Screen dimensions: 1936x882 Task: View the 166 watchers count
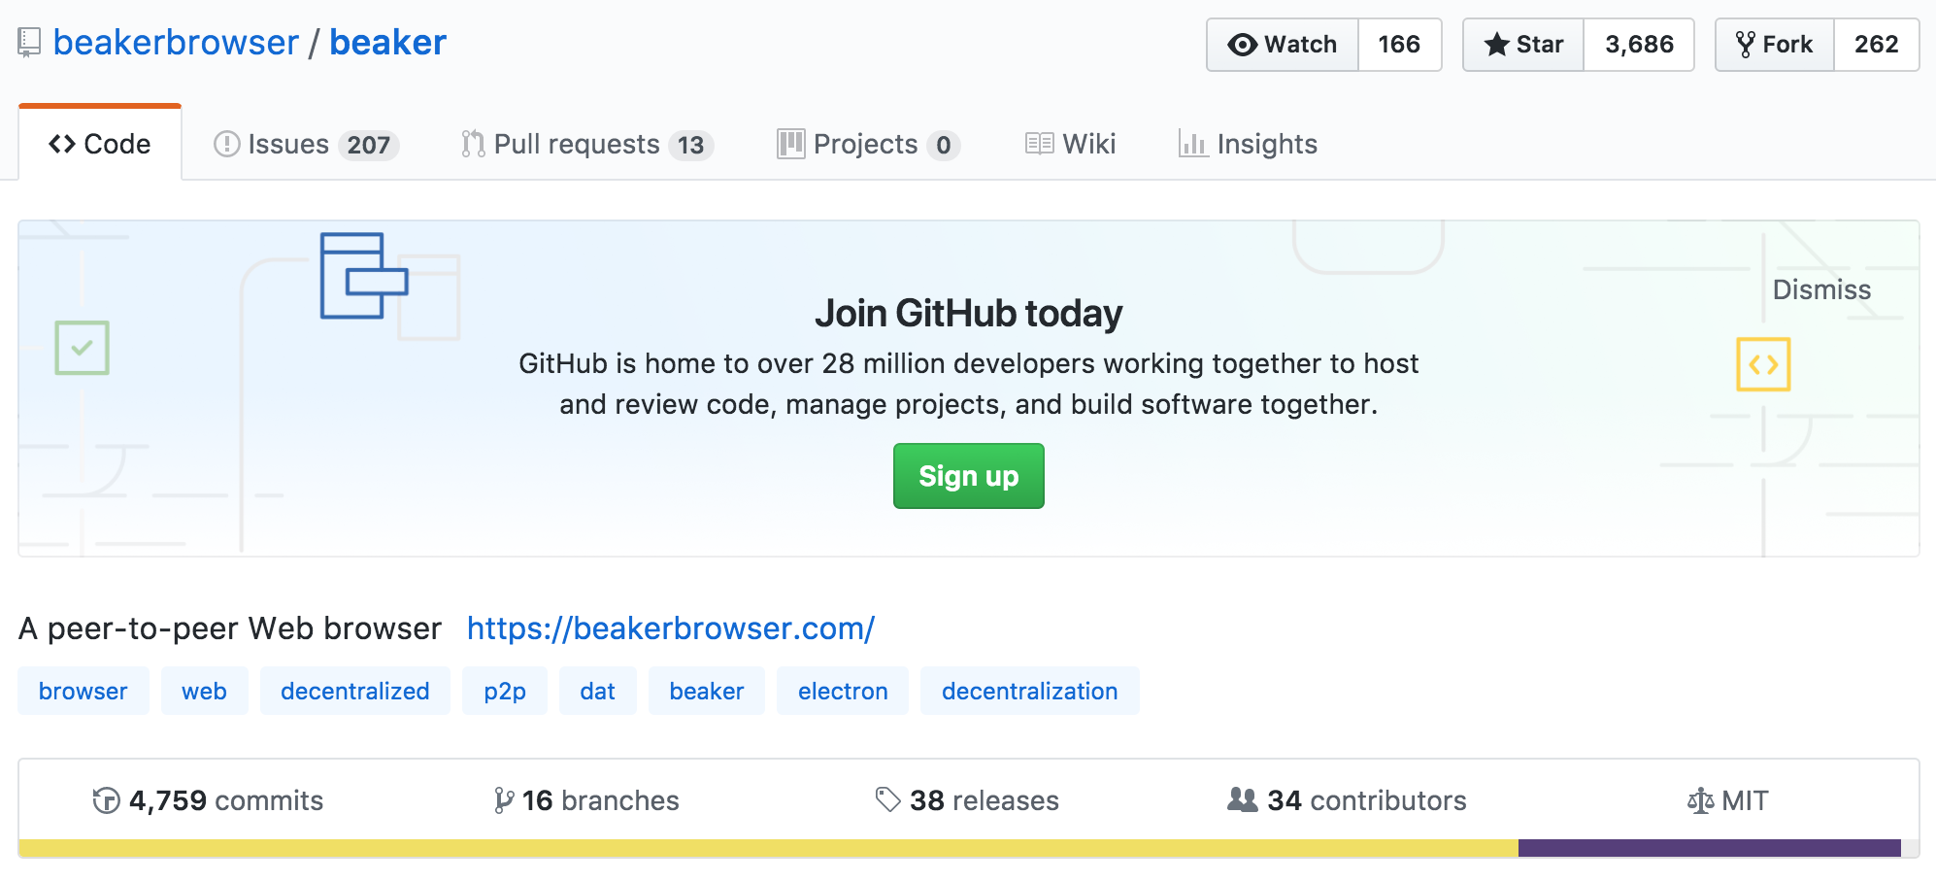(1399, 45)
